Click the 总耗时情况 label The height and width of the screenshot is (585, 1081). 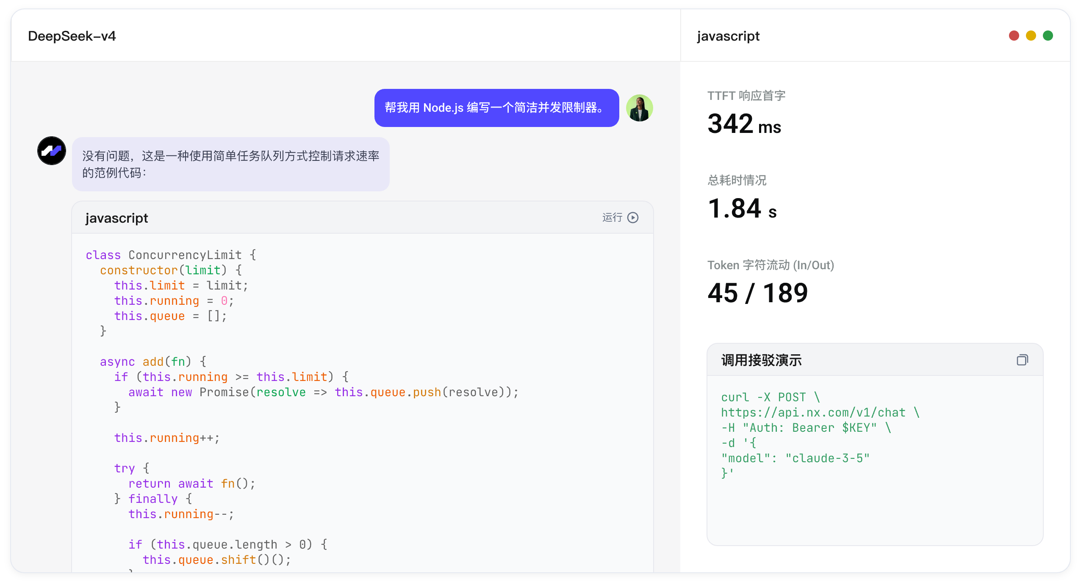(x=737, y=180)
